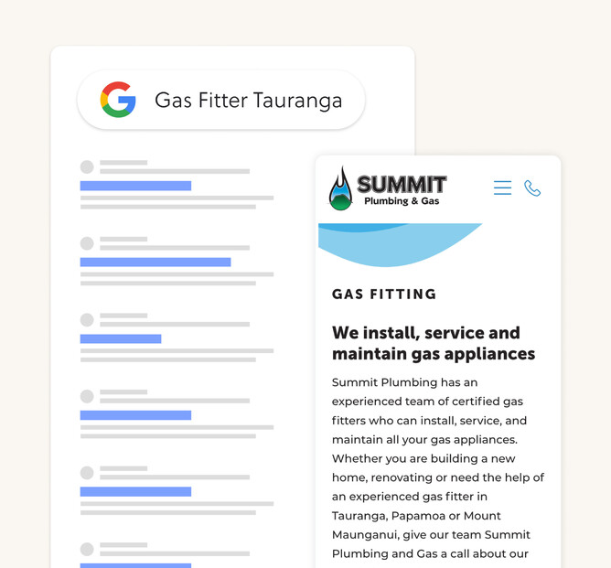Click the Summit Plumbing & Gas logo
This screenshot has width=611, height=568.
pos(388,188)
